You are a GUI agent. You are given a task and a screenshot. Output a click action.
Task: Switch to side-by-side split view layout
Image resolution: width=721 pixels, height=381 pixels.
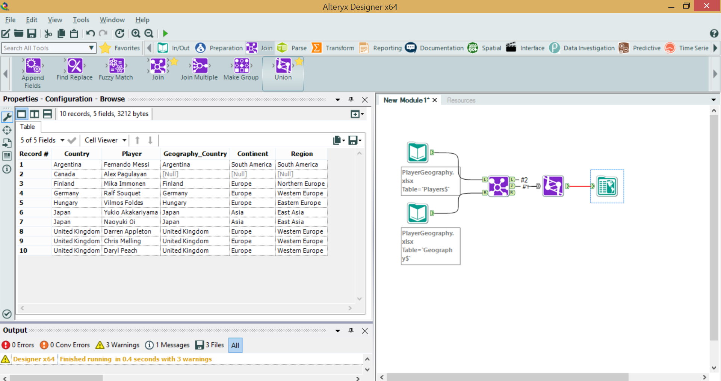[x=35, y=114]
